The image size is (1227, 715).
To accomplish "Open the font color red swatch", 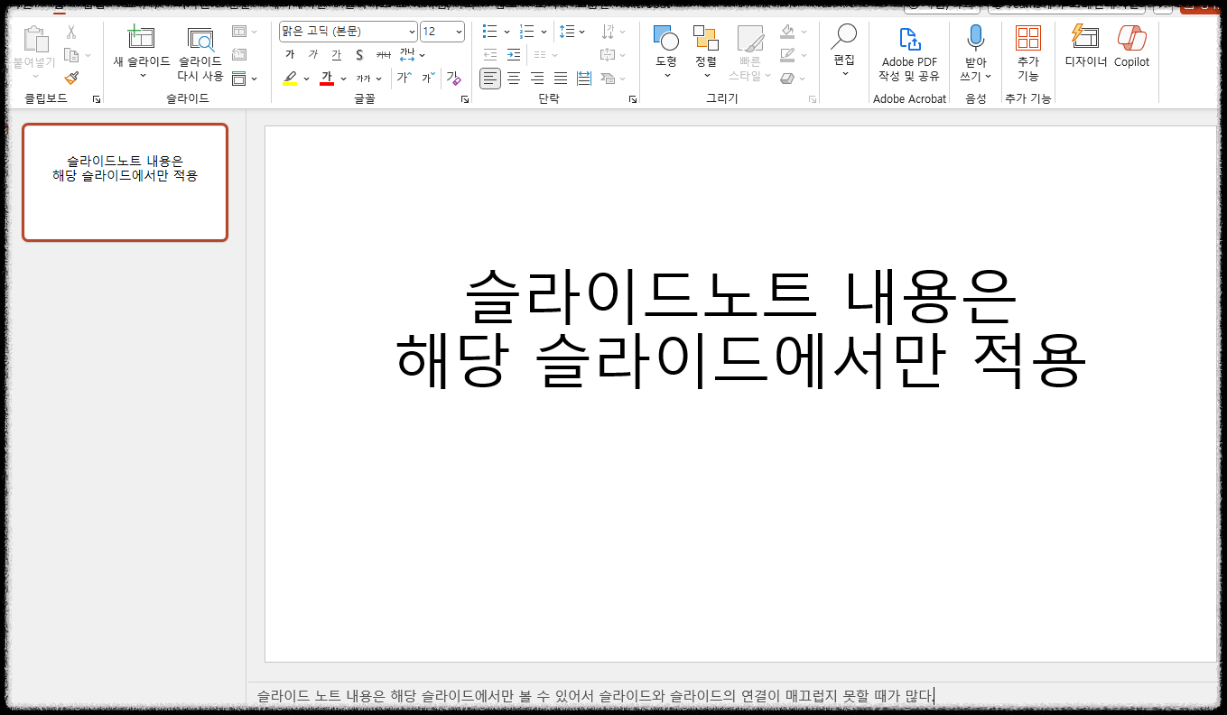I will [327, 78].
